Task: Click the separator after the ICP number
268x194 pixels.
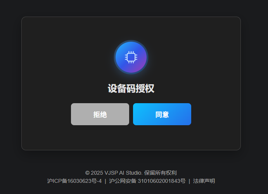Action: coord(105,181)
